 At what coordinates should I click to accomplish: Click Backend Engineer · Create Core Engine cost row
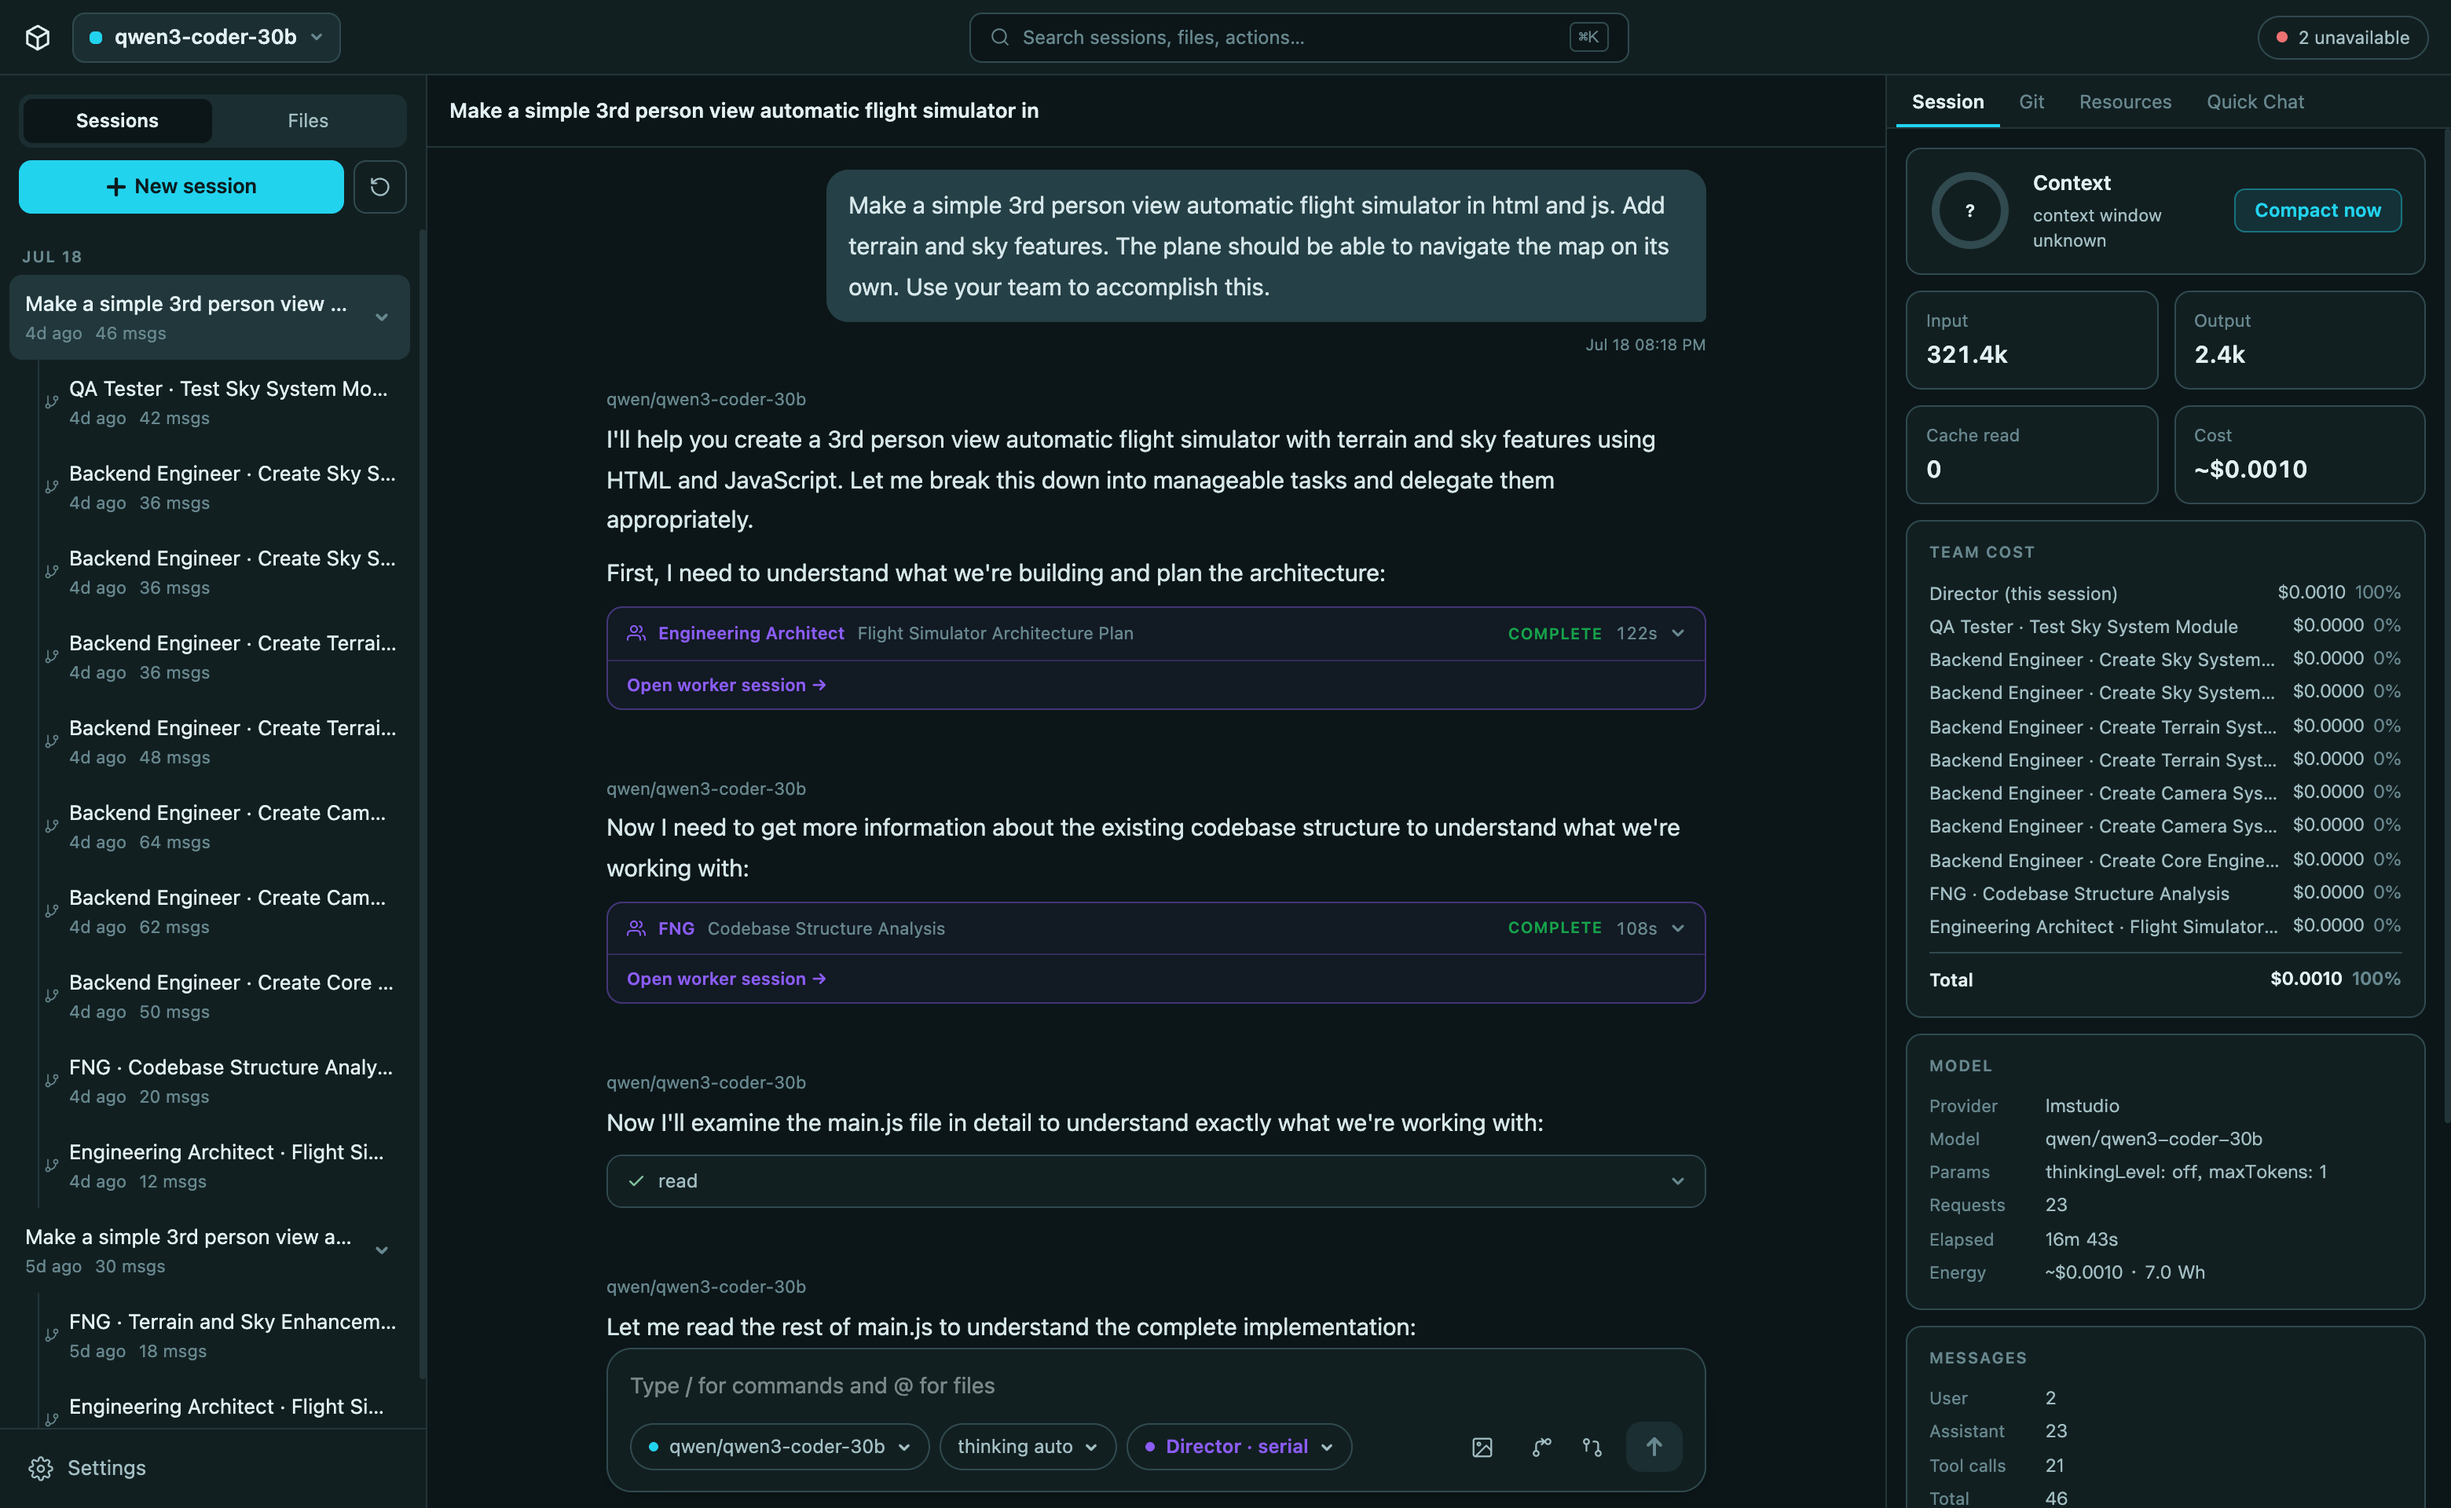(x=2165, y=860)
